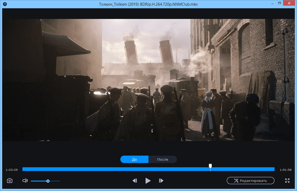Click the volume slider handle
297x191 pixels.
(x=48, y=181)
